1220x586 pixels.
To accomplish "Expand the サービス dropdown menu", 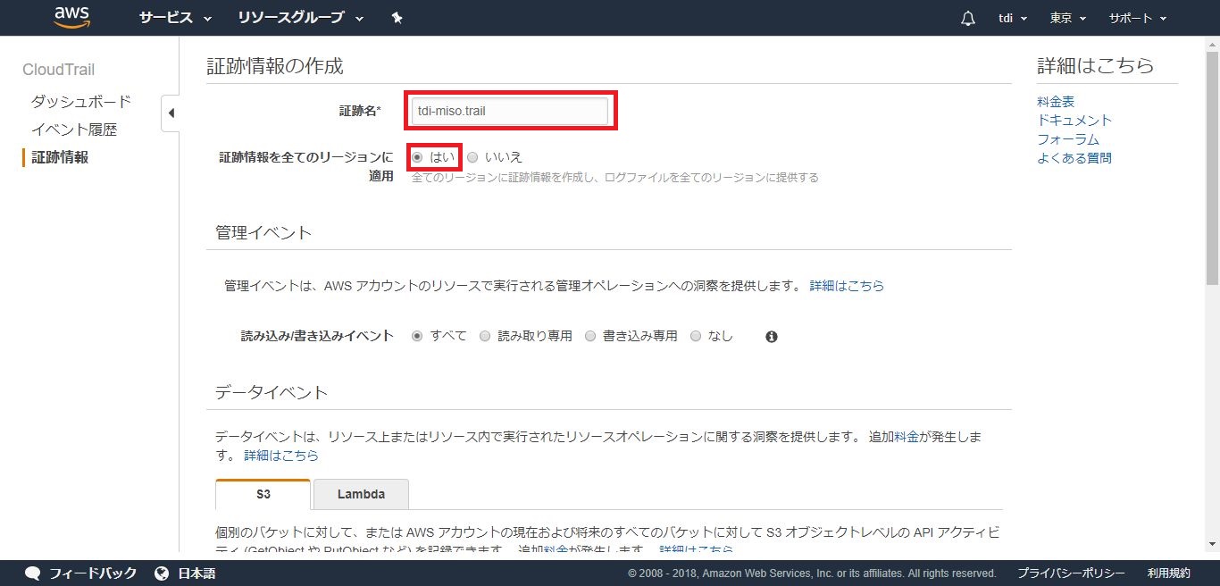I will click(x=175, y=18).
